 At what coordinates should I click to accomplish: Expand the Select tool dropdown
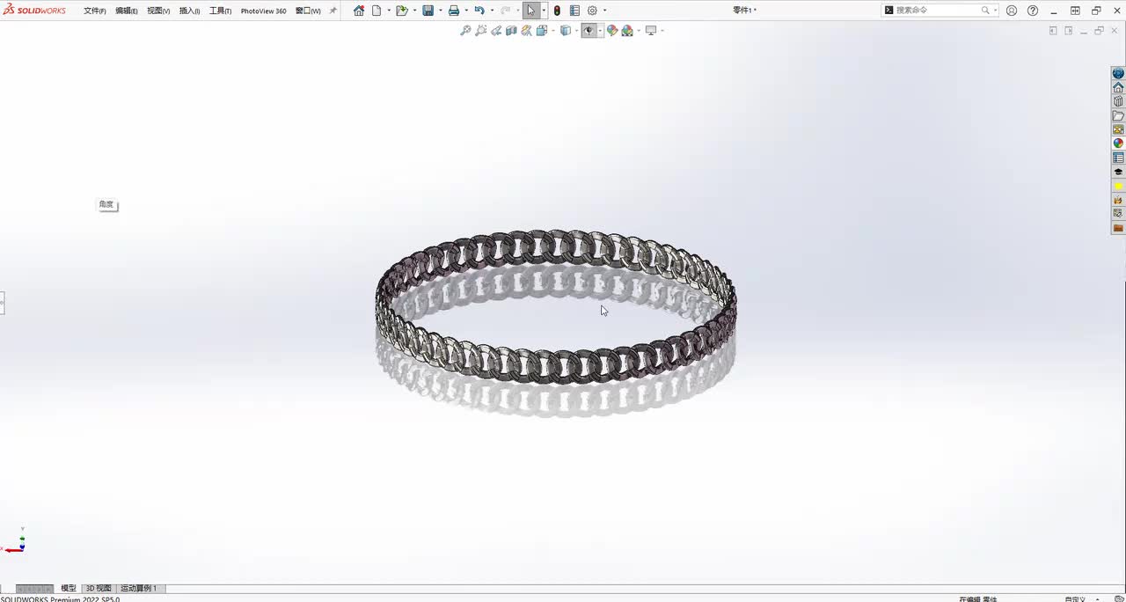[x=544, y=11]
